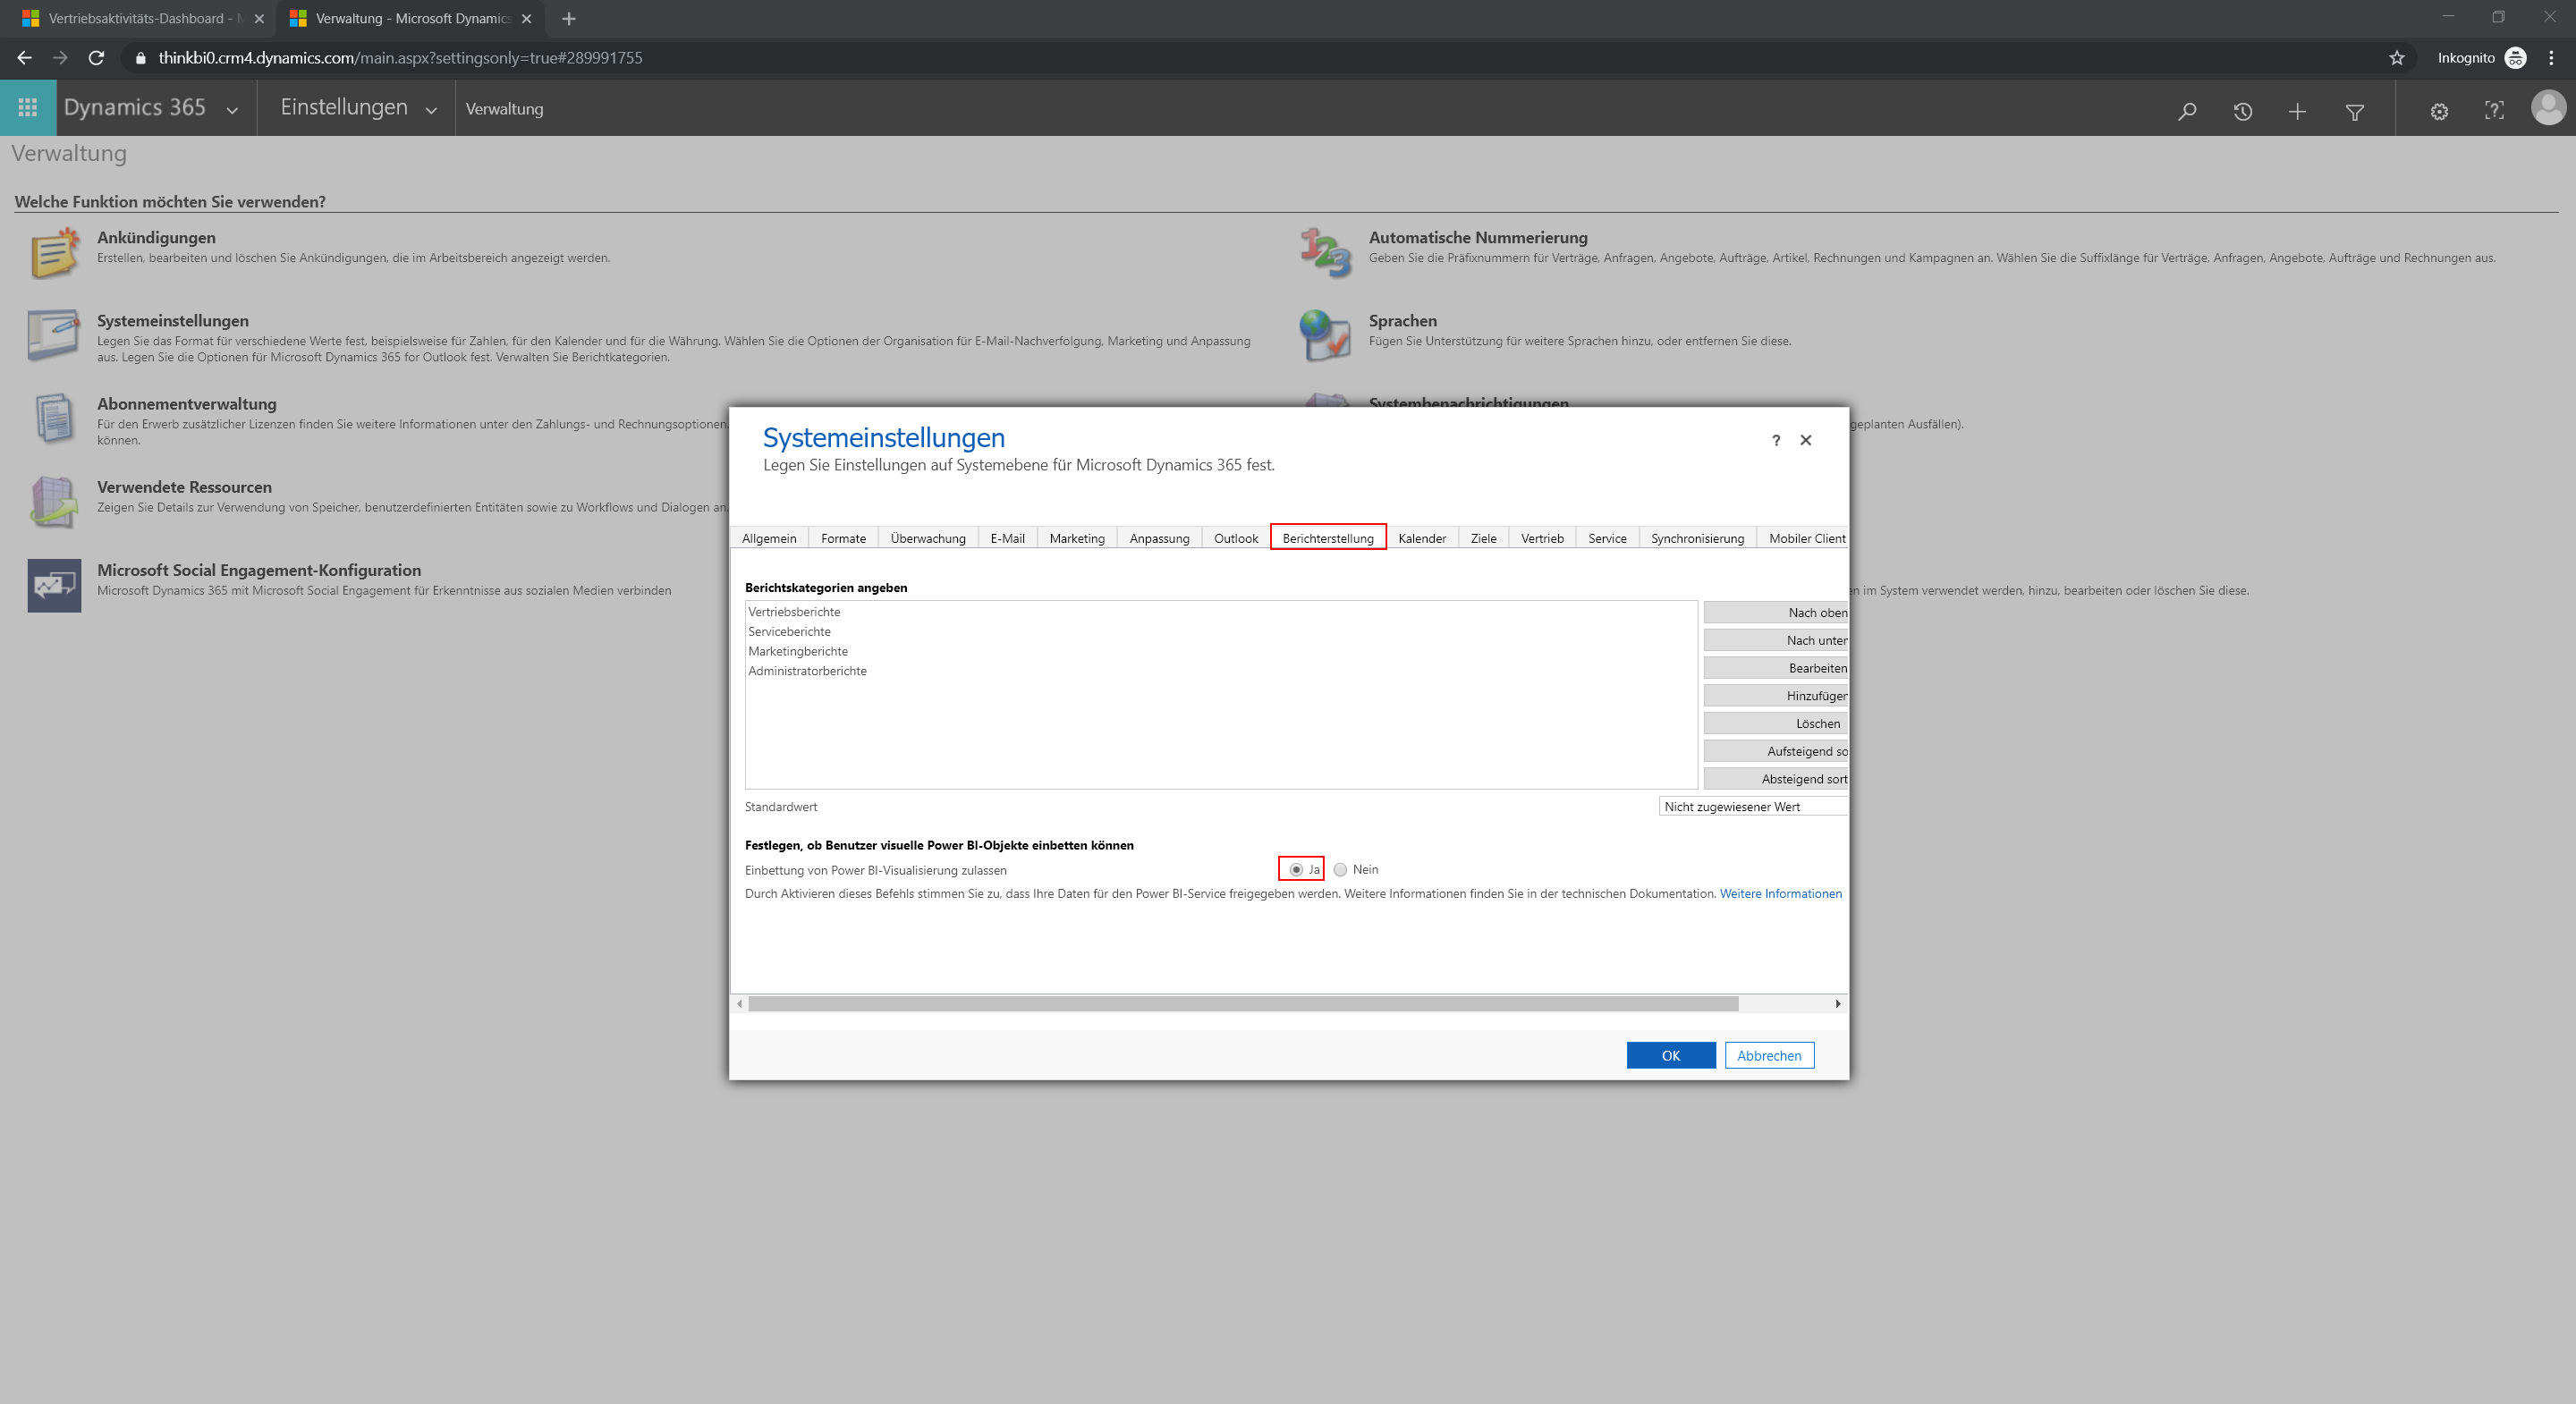Select Administratorberichte in category list
2576x1404 pixels.
point(807,671)
